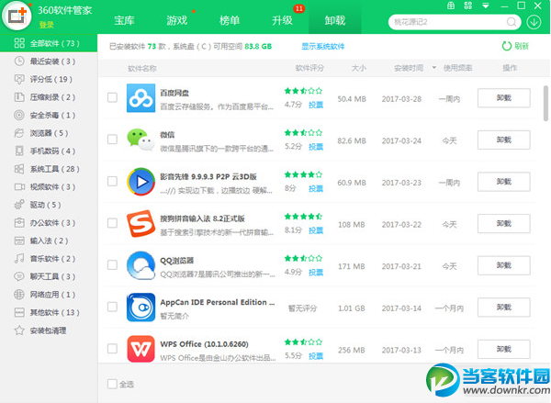This screenshot has height=403, width=551.
Task: Select 音乐软件 (2) in sidebar
Action: click(x=49, y=259)
